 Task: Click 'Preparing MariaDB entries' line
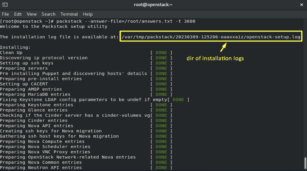(x=35, y=94)
